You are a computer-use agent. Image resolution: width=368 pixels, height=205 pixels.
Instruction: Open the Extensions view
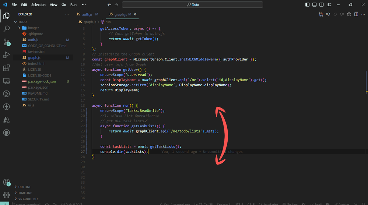click(x=6, y=68)
